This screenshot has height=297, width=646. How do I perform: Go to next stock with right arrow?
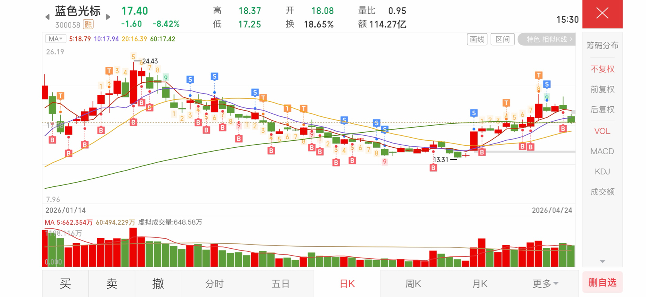tap(108, 17)
